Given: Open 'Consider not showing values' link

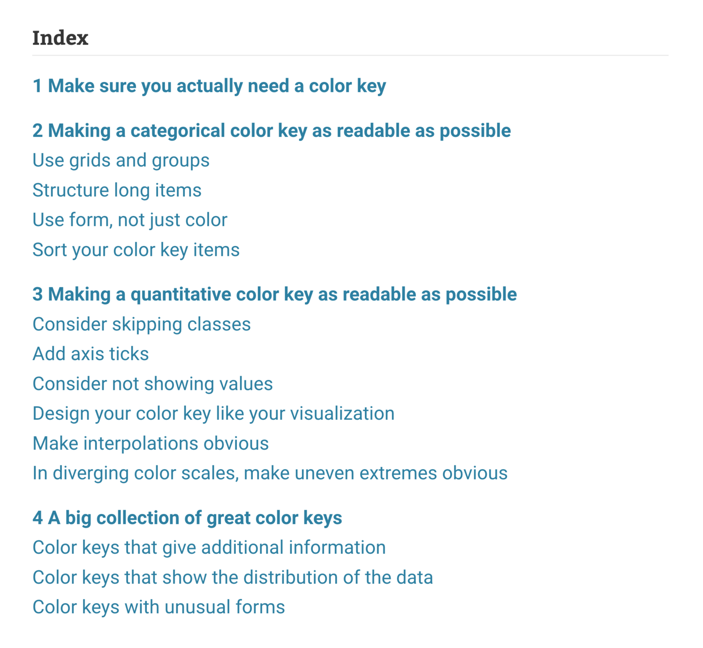Looking at the screenshot, I should 152,384.
